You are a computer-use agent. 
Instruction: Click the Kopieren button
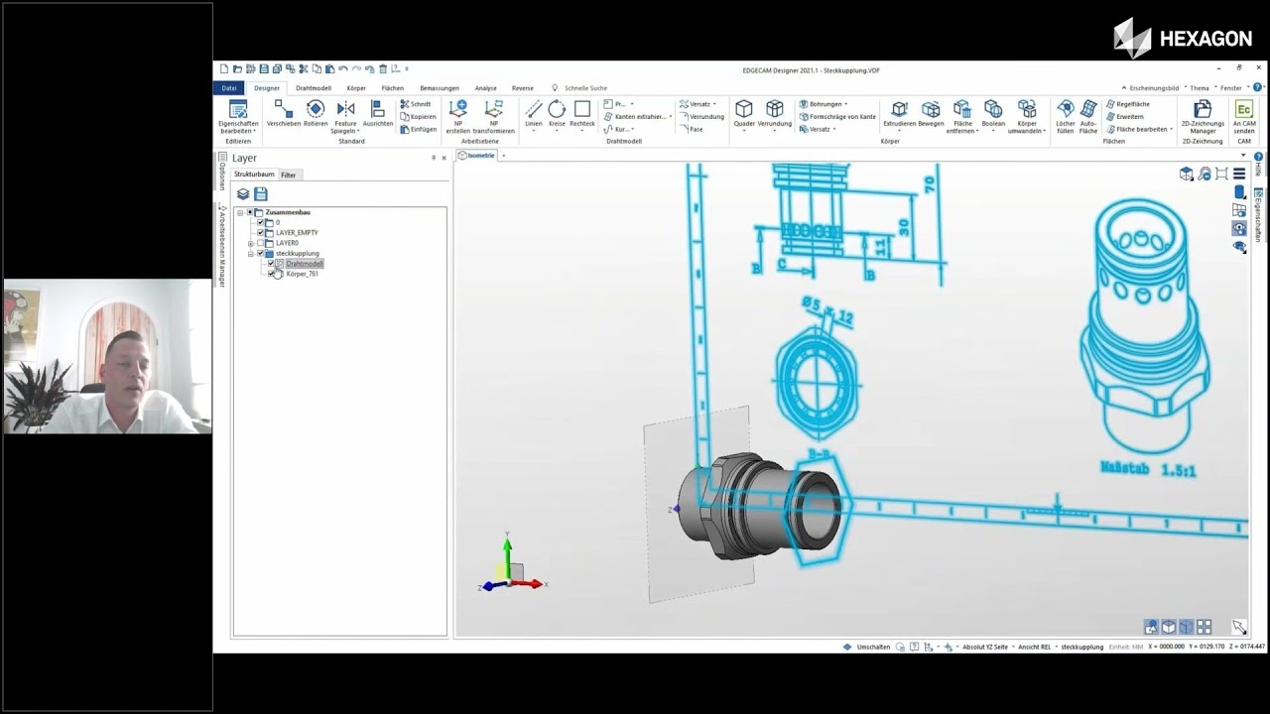tap(418, 116)
